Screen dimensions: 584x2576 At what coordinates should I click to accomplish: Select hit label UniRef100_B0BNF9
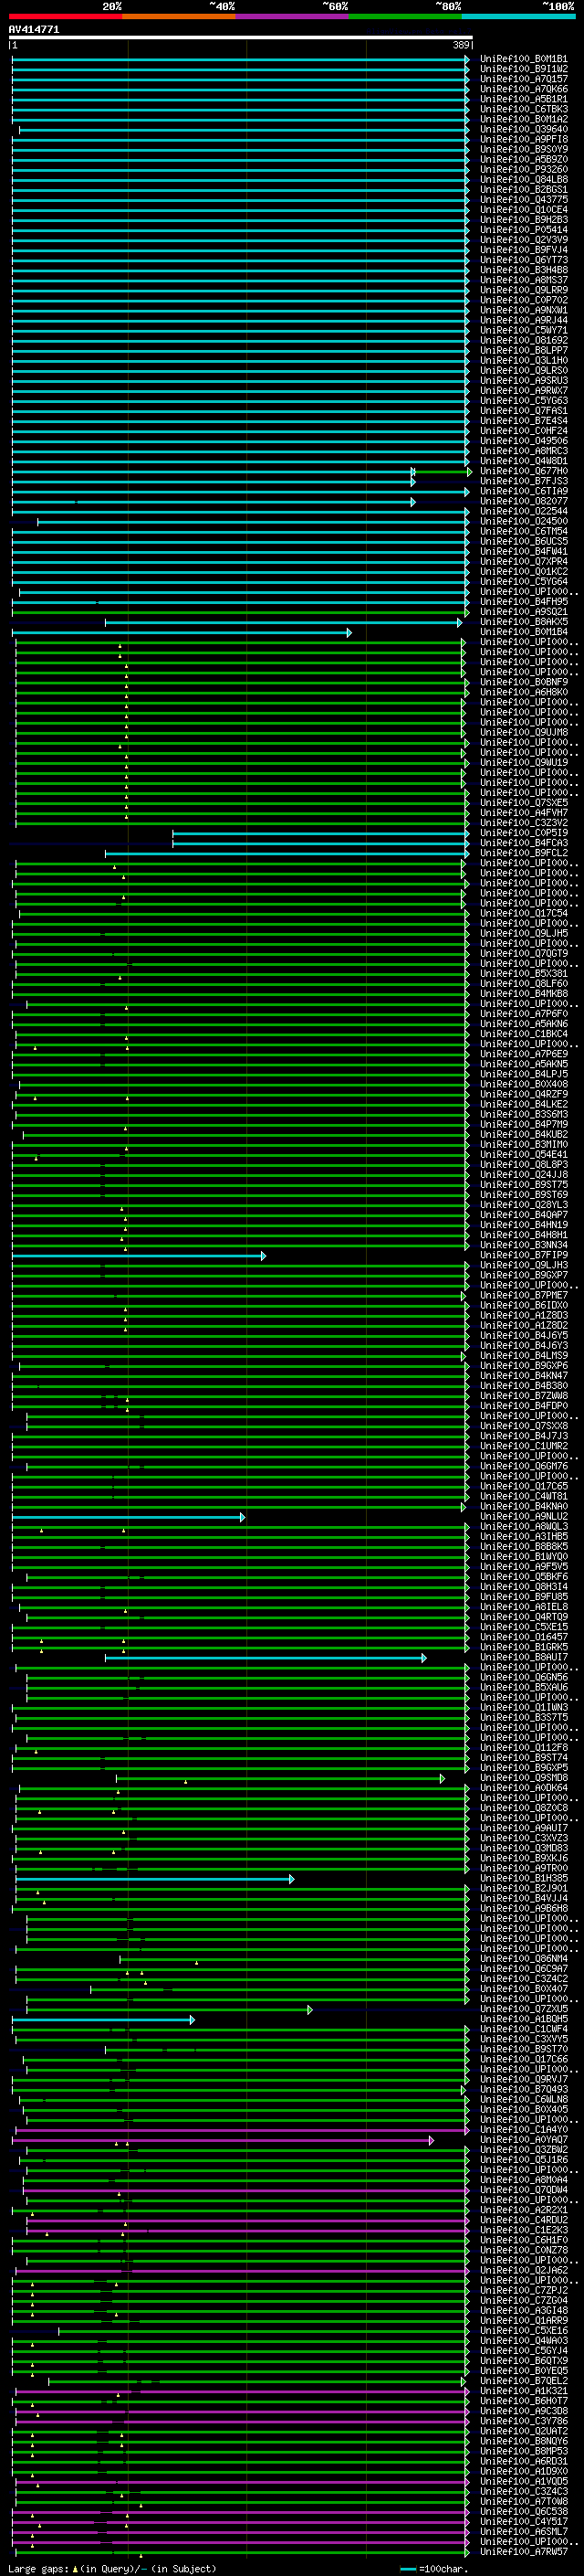524,682
